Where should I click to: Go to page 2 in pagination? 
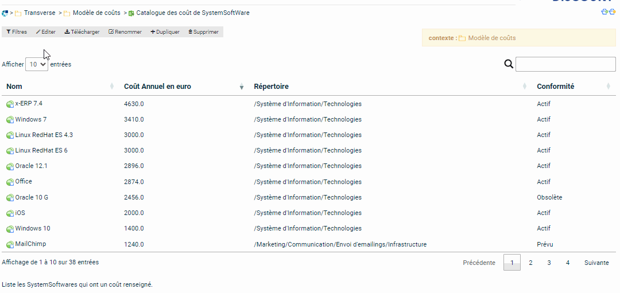(530, 263)
